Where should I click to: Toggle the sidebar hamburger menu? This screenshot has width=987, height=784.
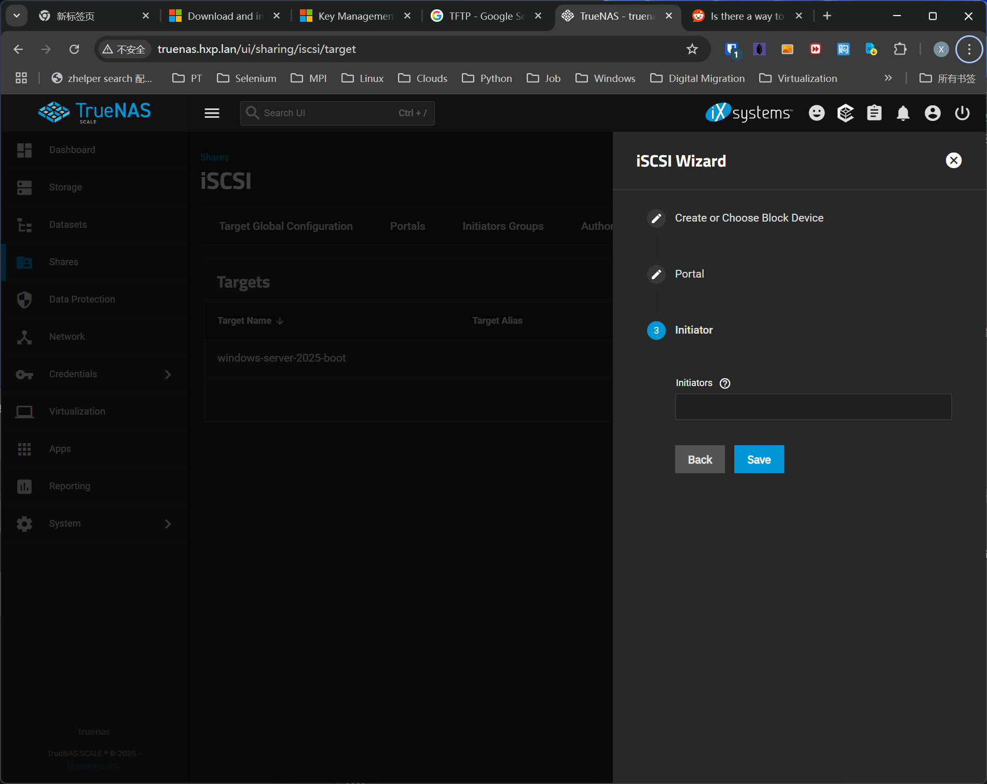point(212,113)
